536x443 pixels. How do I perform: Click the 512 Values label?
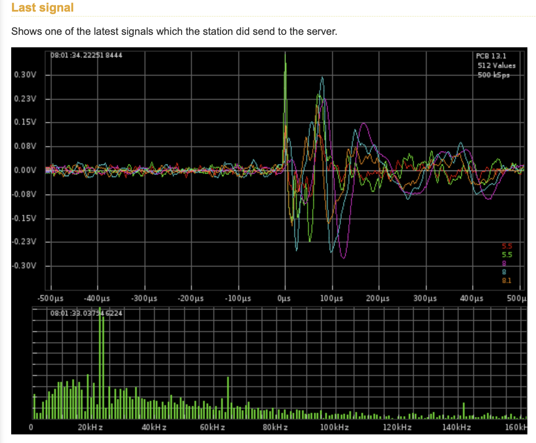(x=496, y=65)
